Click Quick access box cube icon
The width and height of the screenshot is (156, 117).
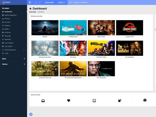pyautogui.click(x=145, y=100)
